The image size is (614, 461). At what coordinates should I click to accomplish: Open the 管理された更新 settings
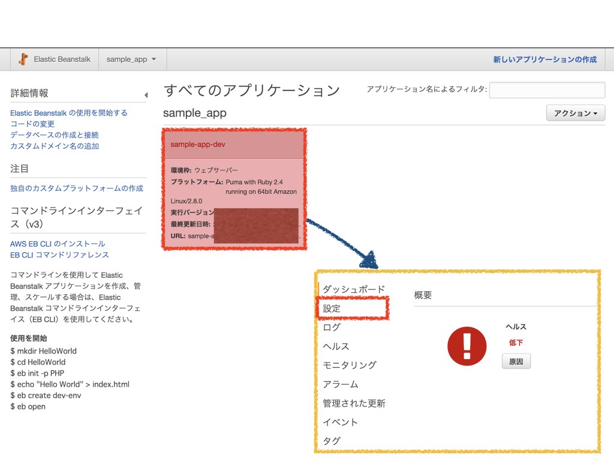(354, 403)
